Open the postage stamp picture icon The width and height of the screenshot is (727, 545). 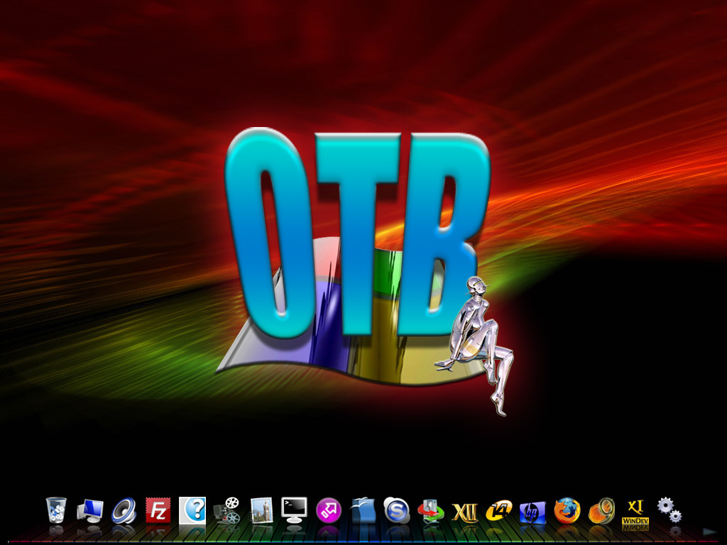(261, 511)
